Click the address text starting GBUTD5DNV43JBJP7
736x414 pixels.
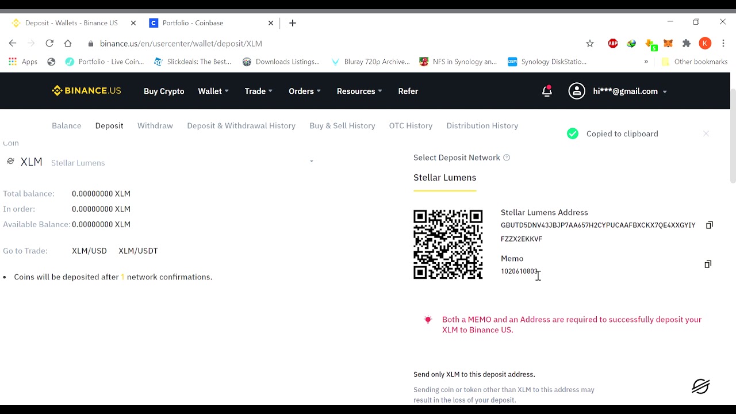(x=598, y=232)
